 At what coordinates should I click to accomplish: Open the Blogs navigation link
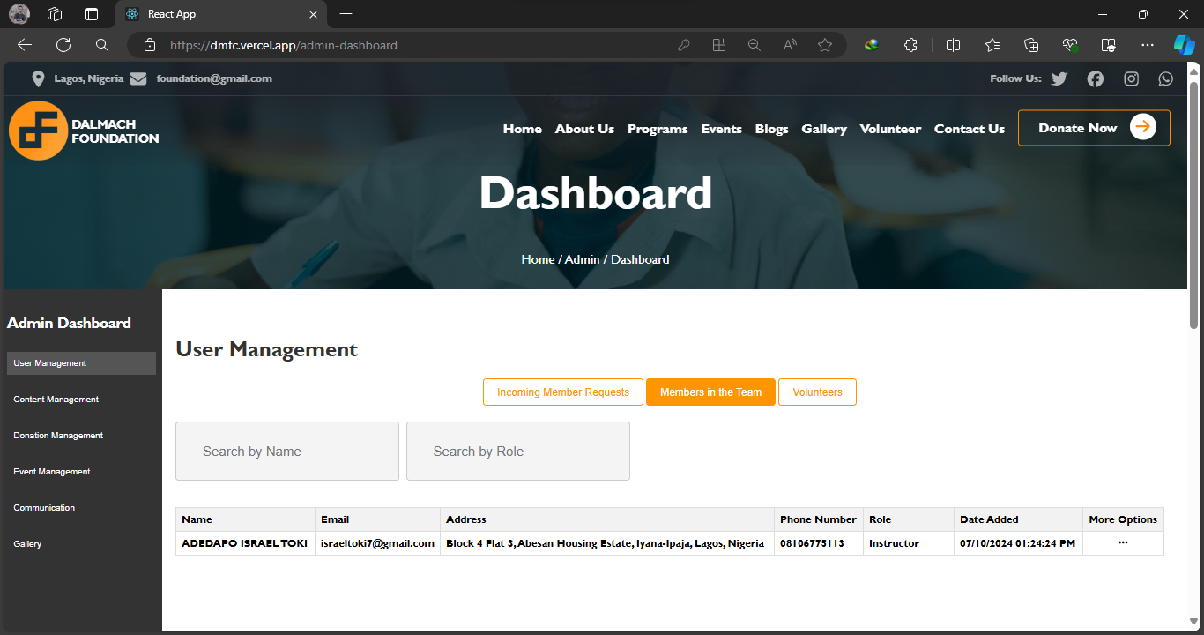click(x=771, y=129)
